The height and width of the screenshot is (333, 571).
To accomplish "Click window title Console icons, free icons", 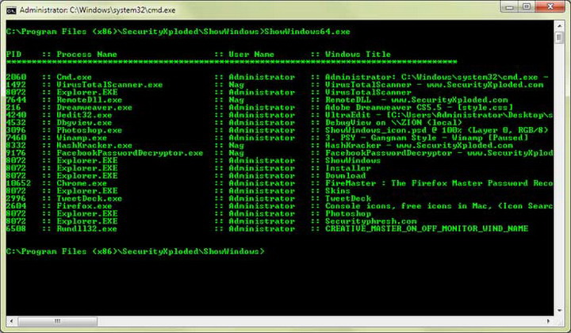I will click(x=388, y=206).
